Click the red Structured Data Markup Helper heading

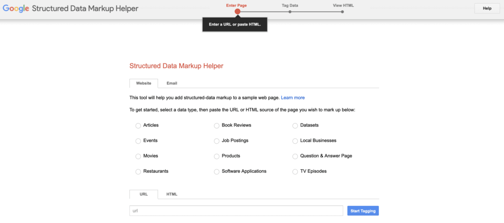coord(176,66)
